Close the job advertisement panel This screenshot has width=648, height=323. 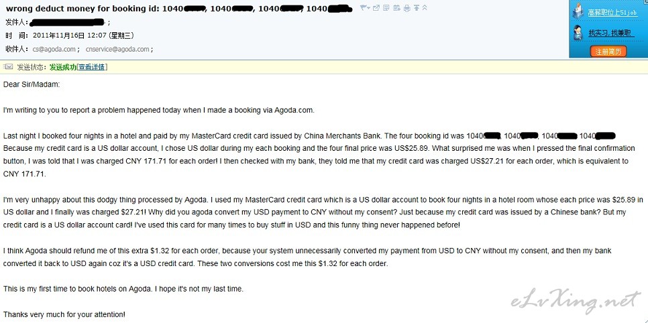click(x=645, y=1)
